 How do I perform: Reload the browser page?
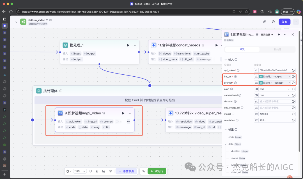coord(11,11)
